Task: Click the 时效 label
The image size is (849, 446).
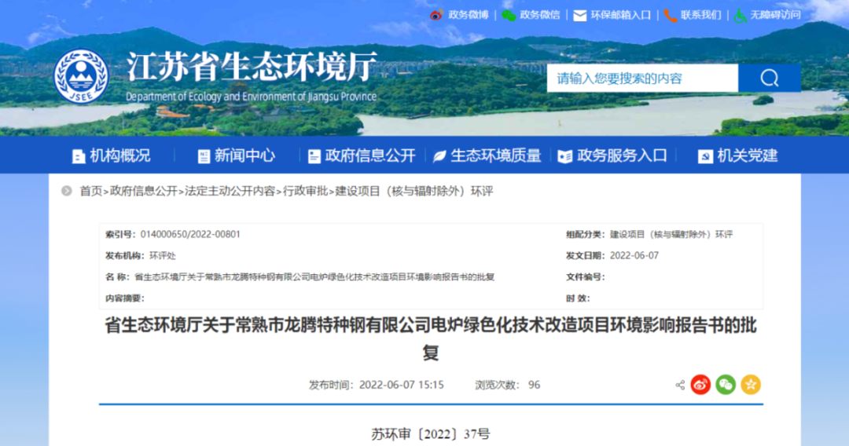Action: coord(578,298)
